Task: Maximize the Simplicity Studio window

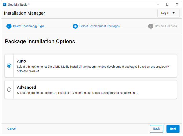Action: 167,4
